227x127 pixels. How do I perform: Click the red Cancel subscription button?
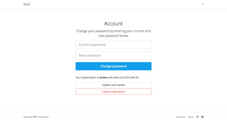tap(113, 92)
